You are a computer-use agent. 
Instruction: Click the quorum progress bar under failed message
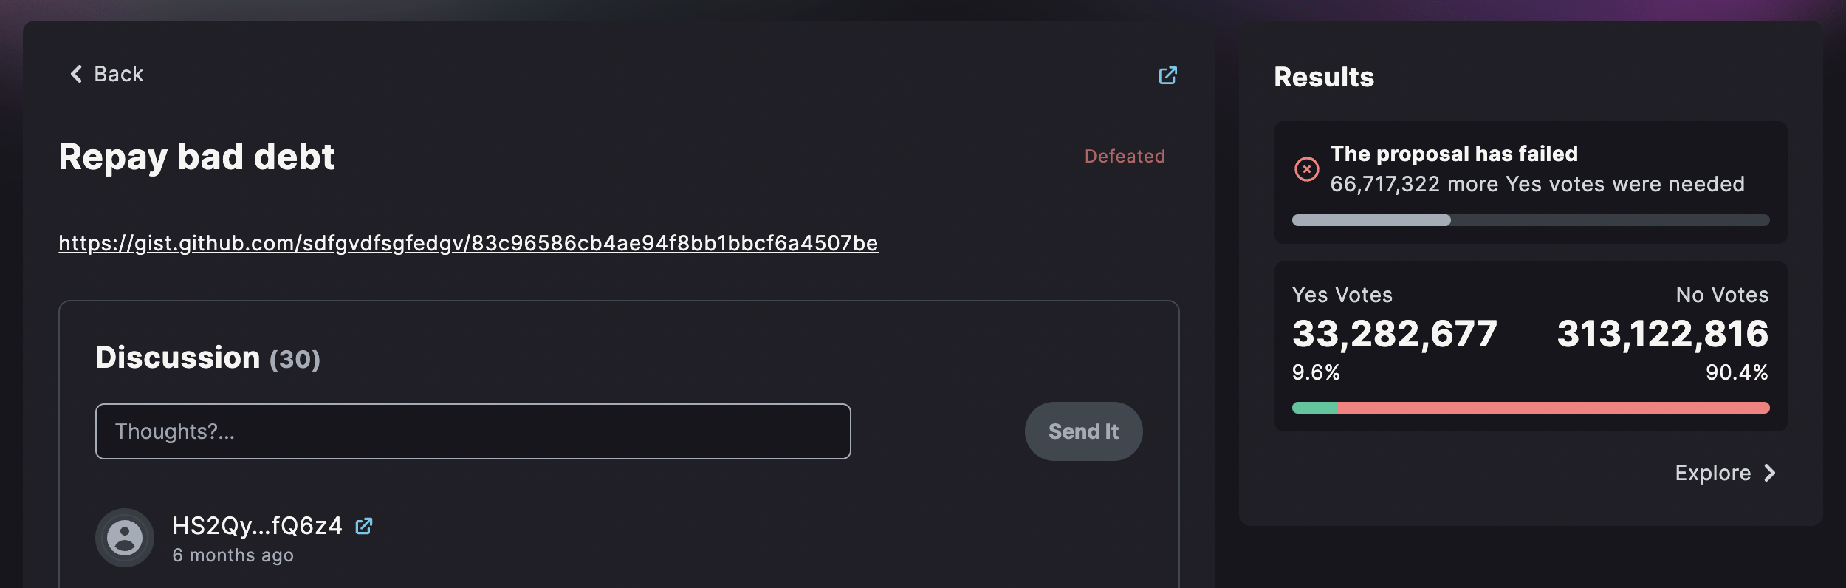(x=1531, y=220)
